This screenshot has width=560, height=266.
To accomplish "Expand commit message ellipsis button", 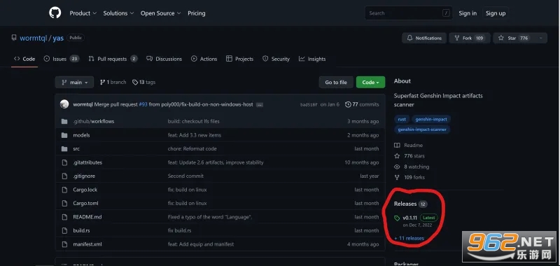I will click(x=260, y=104).
